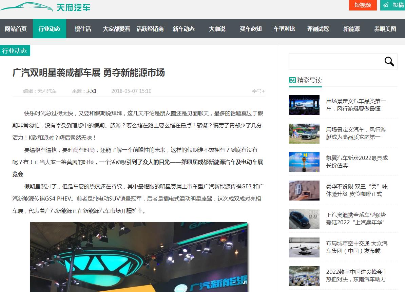Open the 新能源 menu item
This screenshot has height=292, width=405.
tap(351, 29)
